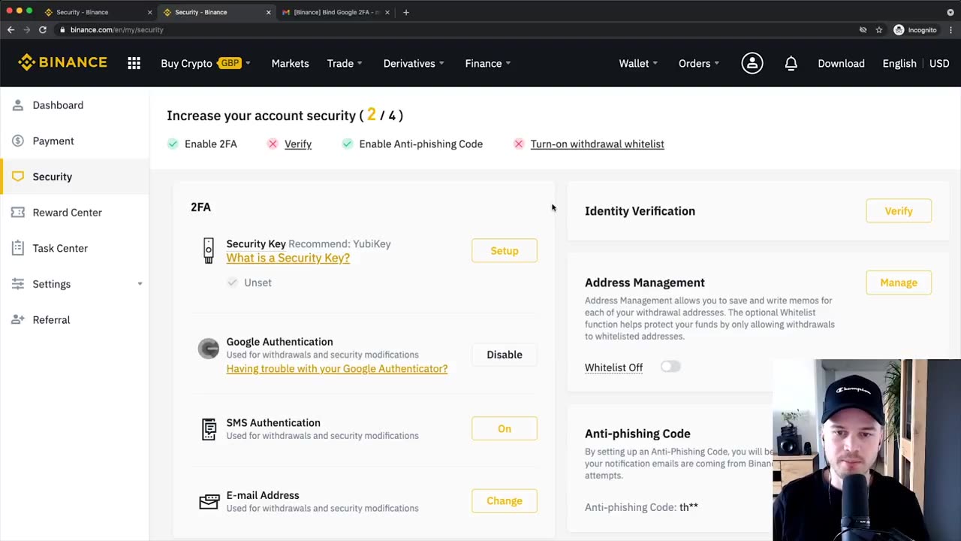
Task: Click Manage for Address Management
Action: click(899, 283)
